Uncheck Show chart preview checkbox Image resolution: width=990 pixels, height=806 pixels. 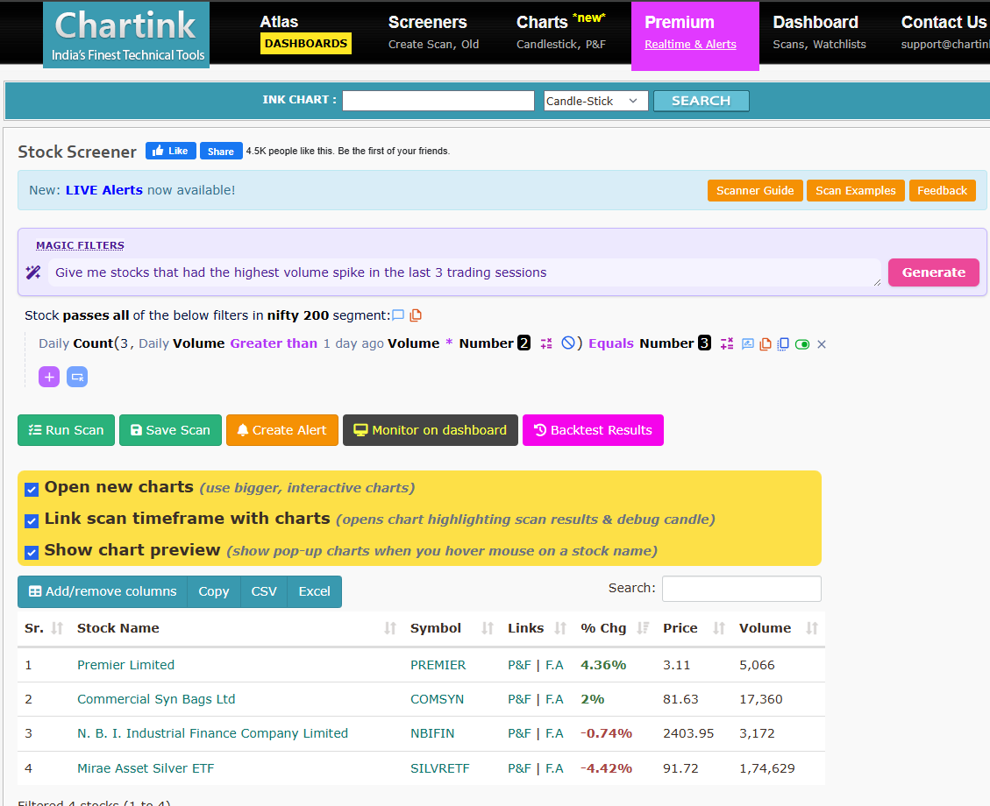32,552
